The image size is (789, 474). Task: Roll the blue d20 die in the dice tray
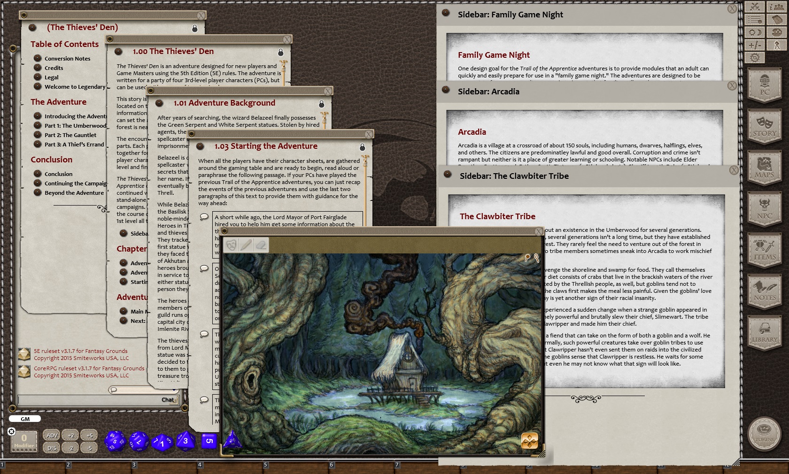pyautogui.click(x=115, y=441)
